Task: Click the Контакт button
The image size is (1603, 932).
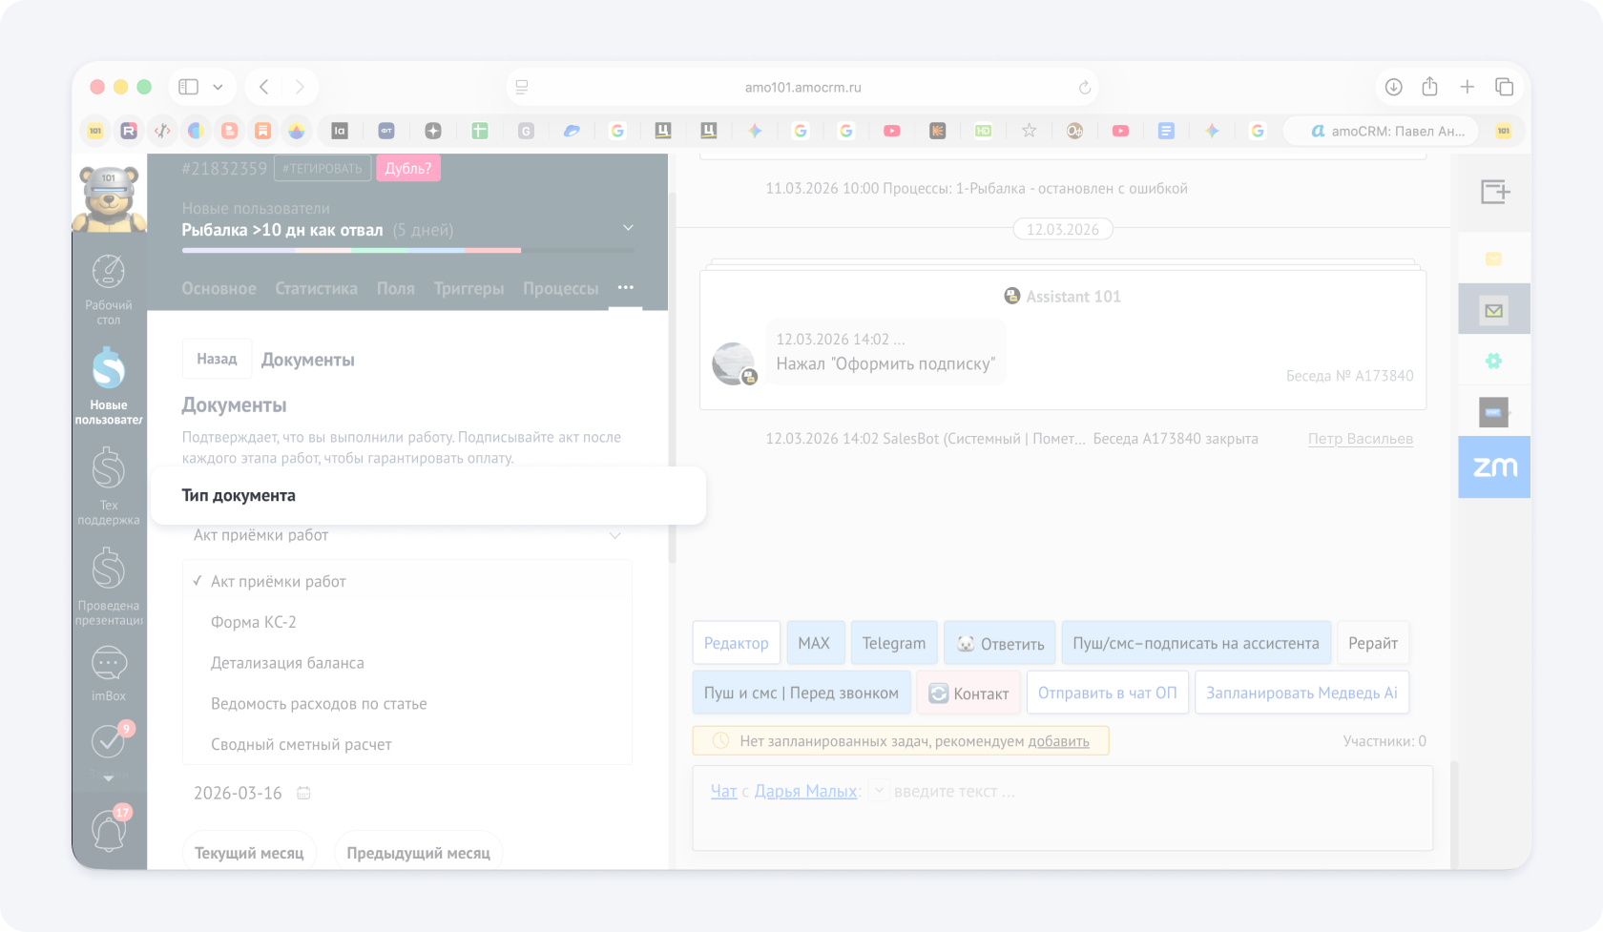Action: (968, 693)
